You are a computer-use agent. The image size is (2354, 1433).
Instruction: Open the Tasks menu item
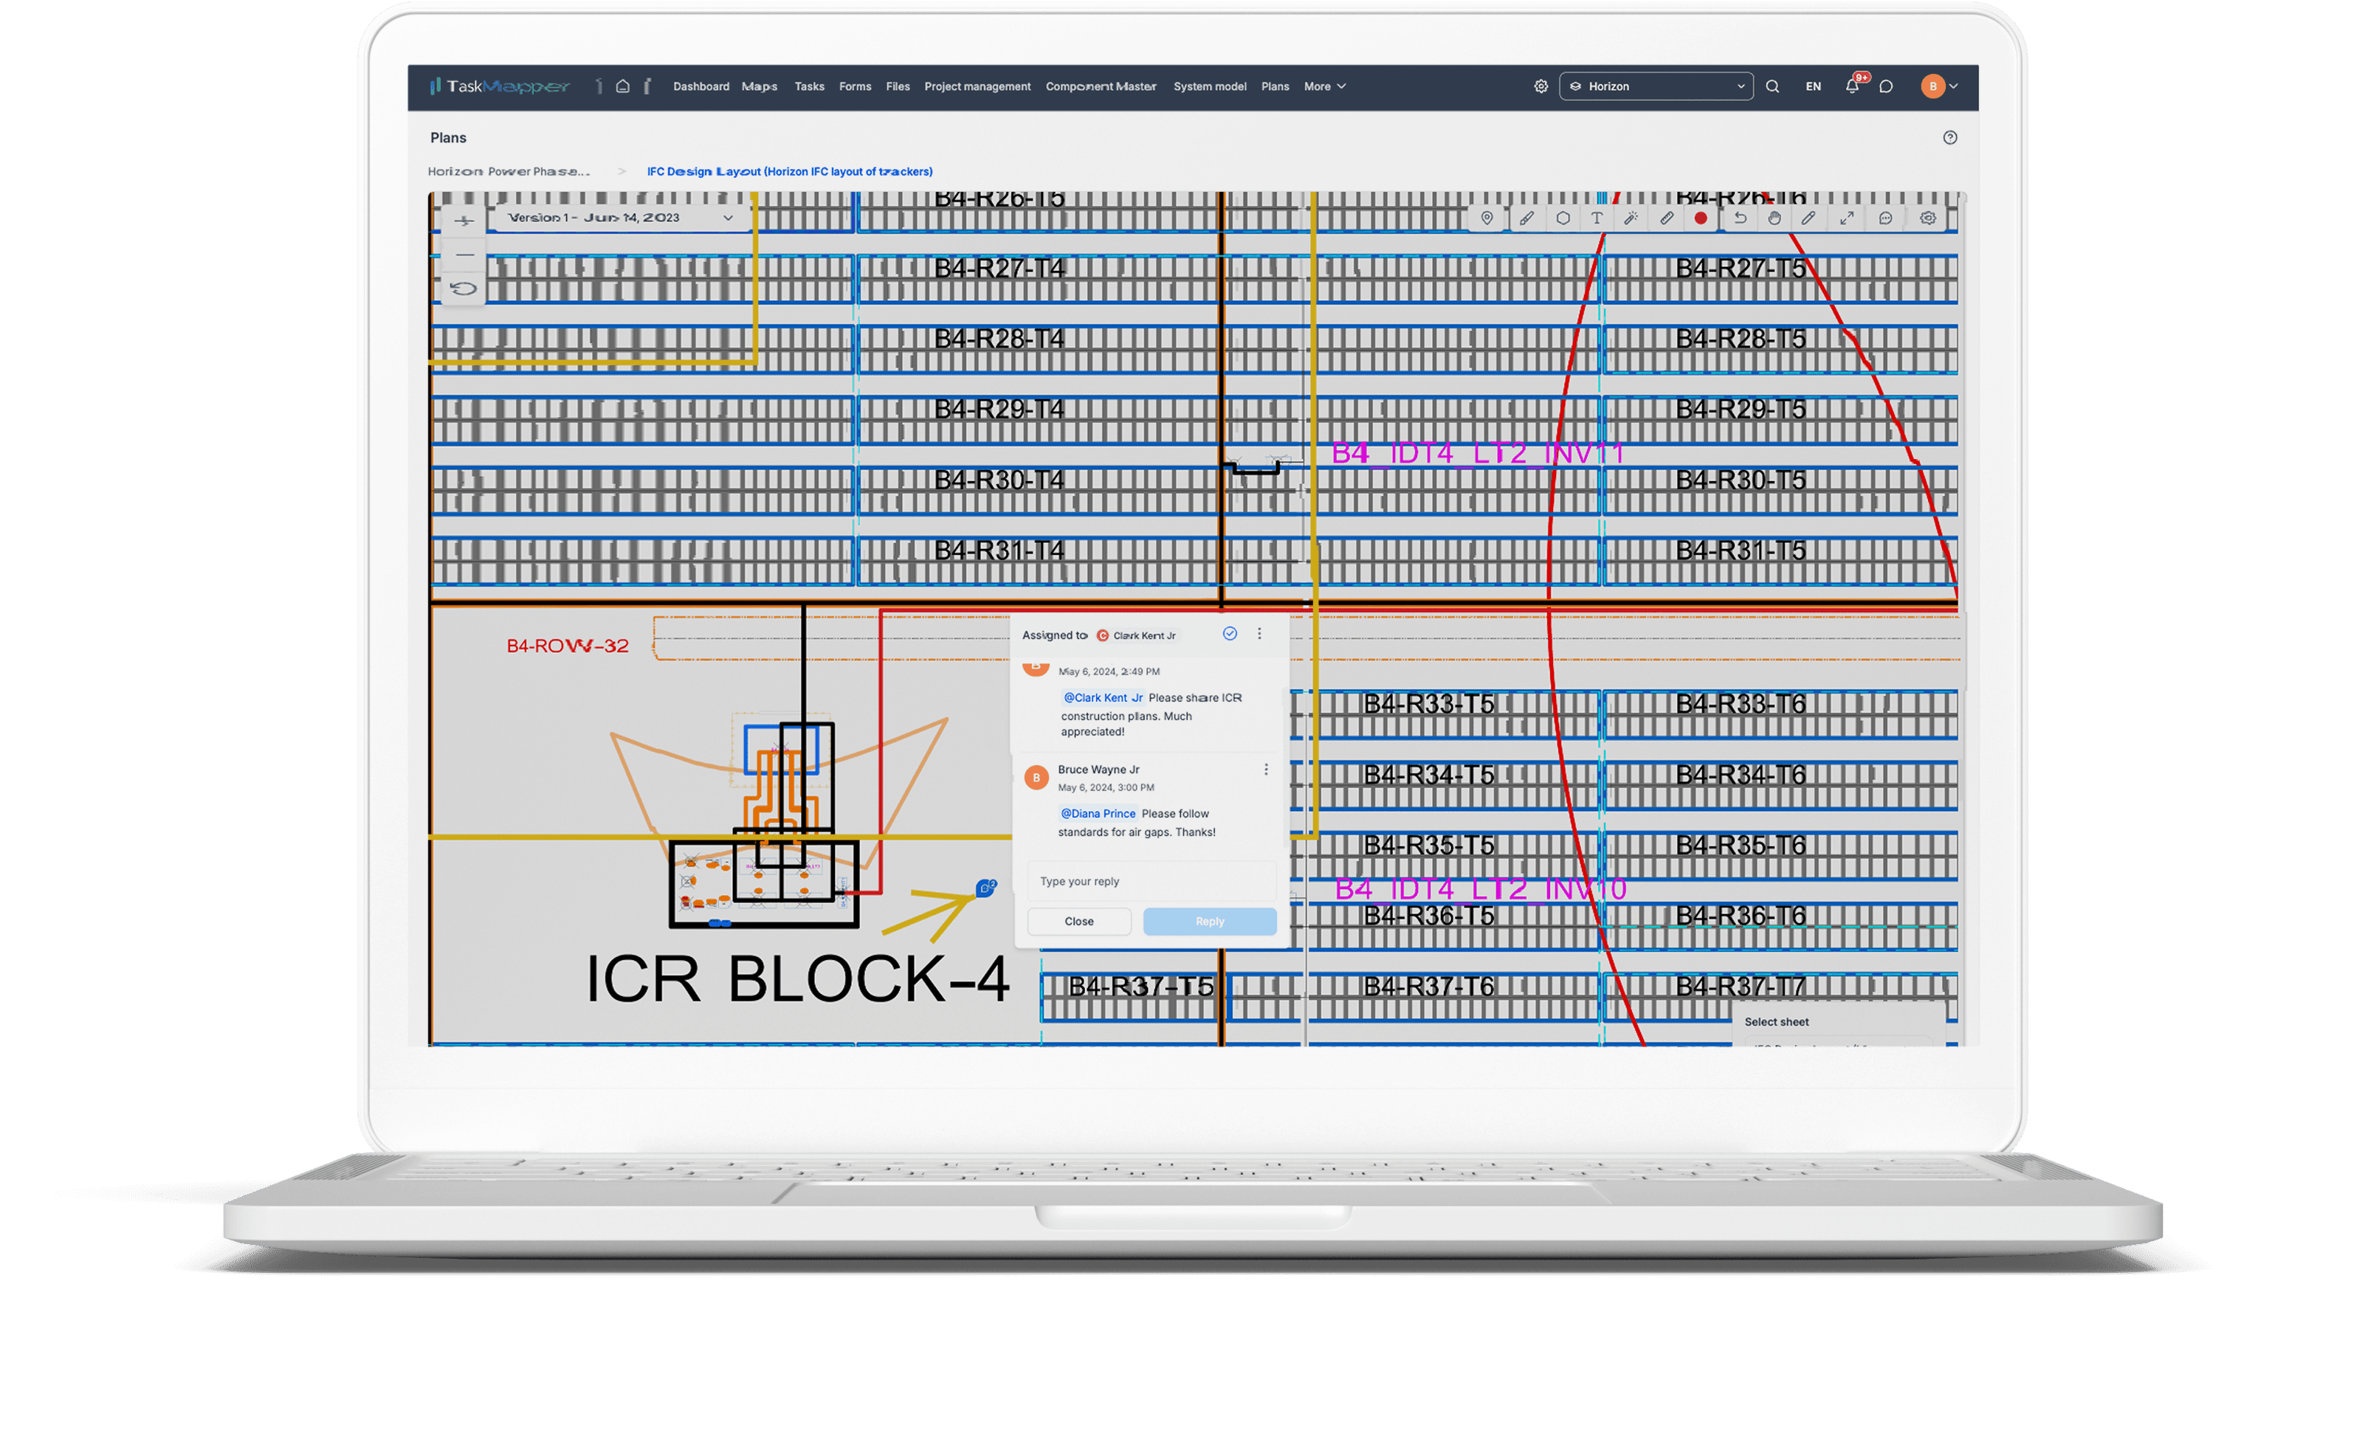(x=808, y=87)
